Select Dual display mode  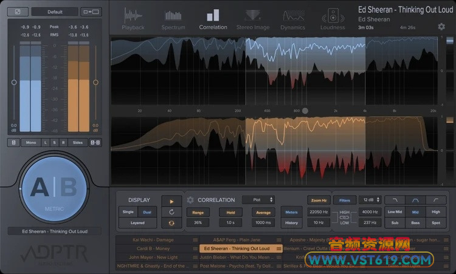pos(147,212)
